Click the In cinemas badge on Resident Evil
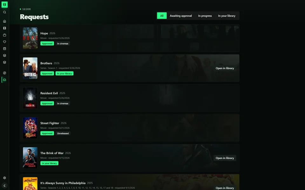Viewport: 305px width, 190px height. click(x=63, y=104)
